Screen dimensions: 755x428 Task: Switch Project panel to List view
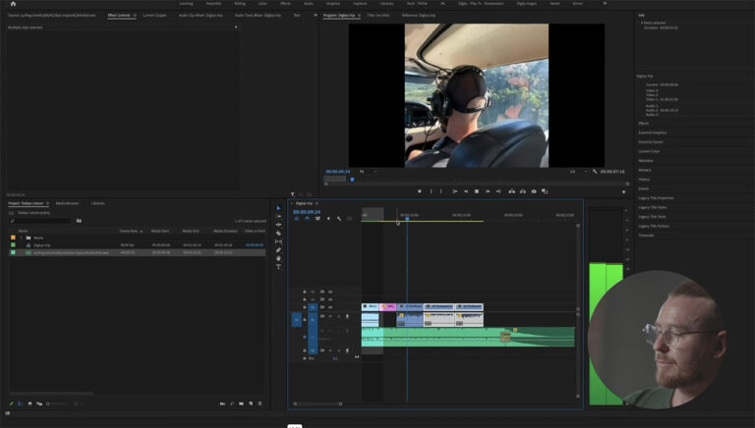click(21, 403)
